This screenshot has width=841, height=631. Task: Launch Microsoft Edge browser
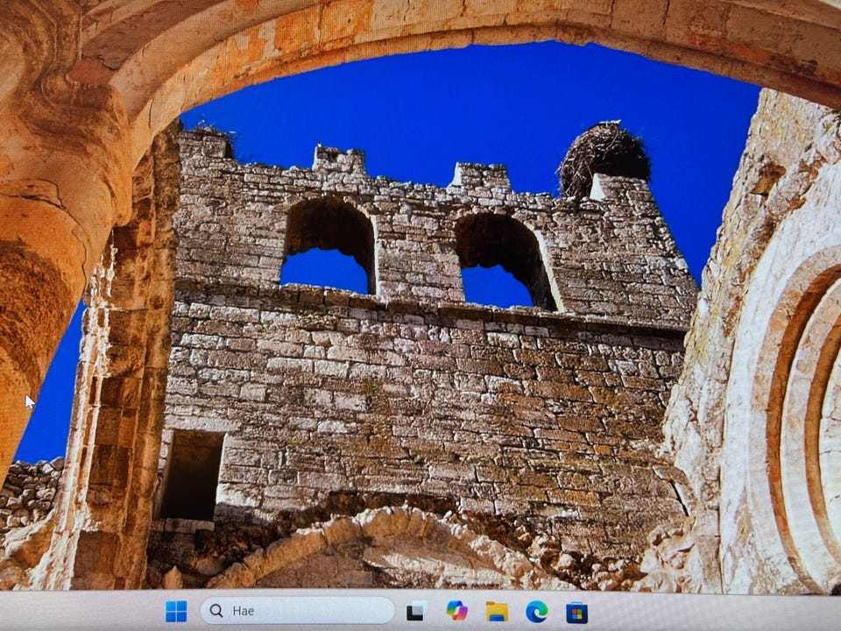pos(536,612)
